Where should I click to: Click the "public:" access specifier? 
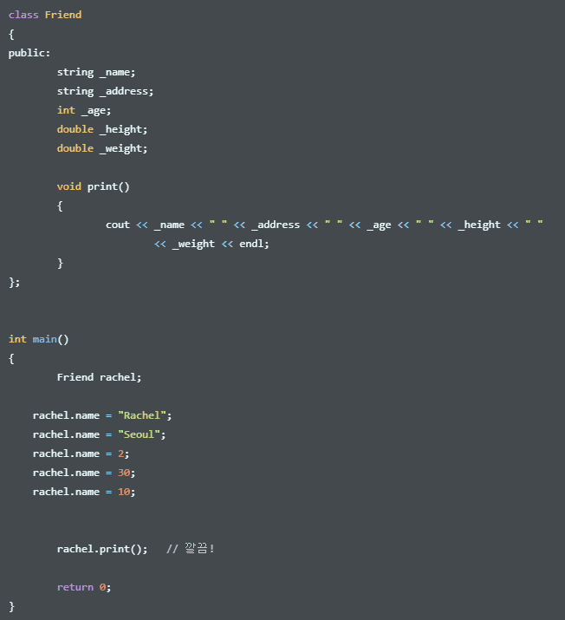point(29,53)
